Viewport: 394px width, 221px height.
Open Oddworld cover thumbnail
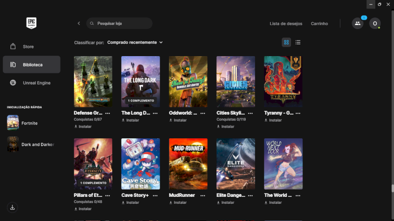(188, 82)
